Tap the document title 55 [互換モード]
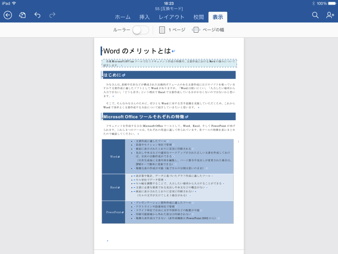 [x=169, y=9]
